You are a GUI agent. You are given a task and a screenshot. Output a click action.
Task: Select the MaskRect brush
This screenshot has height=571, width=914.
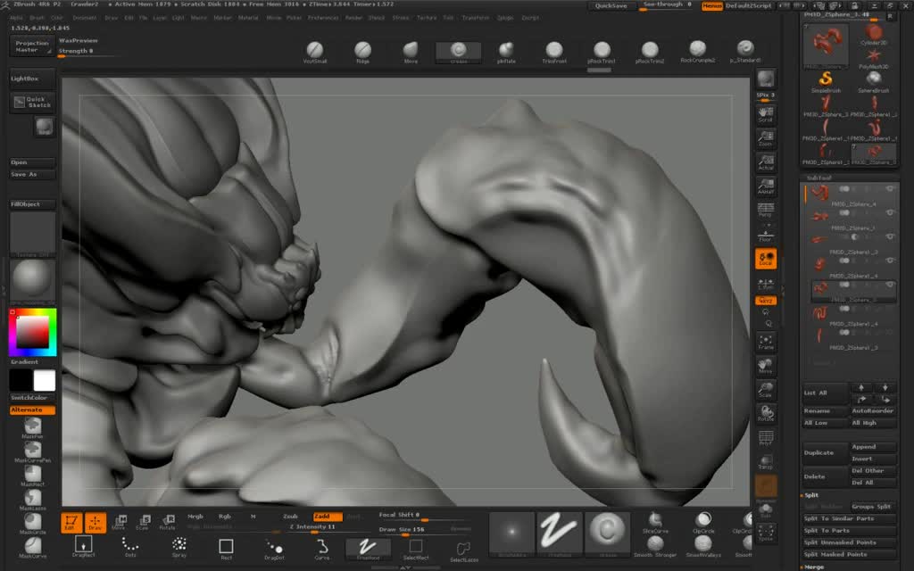[33, 476]
